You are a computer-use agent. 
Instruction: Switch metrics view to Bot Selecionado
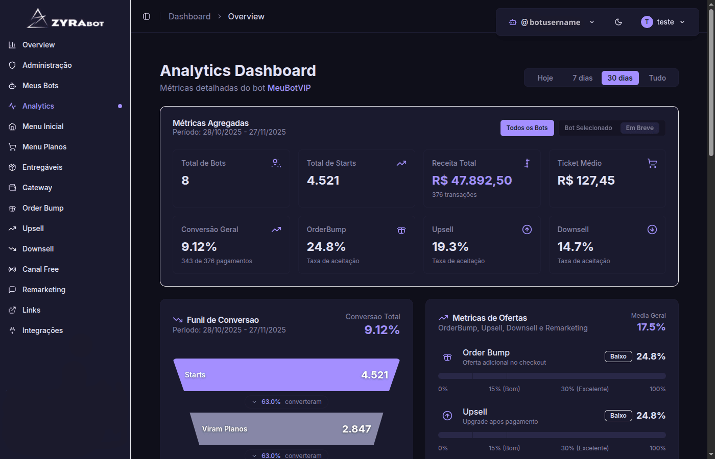point(588,127)
